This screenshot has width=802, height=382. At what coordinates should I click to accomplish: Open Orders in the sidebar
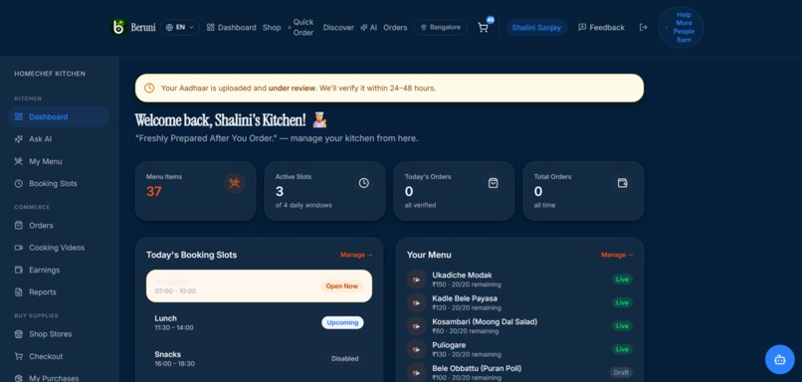pos(59,226)
